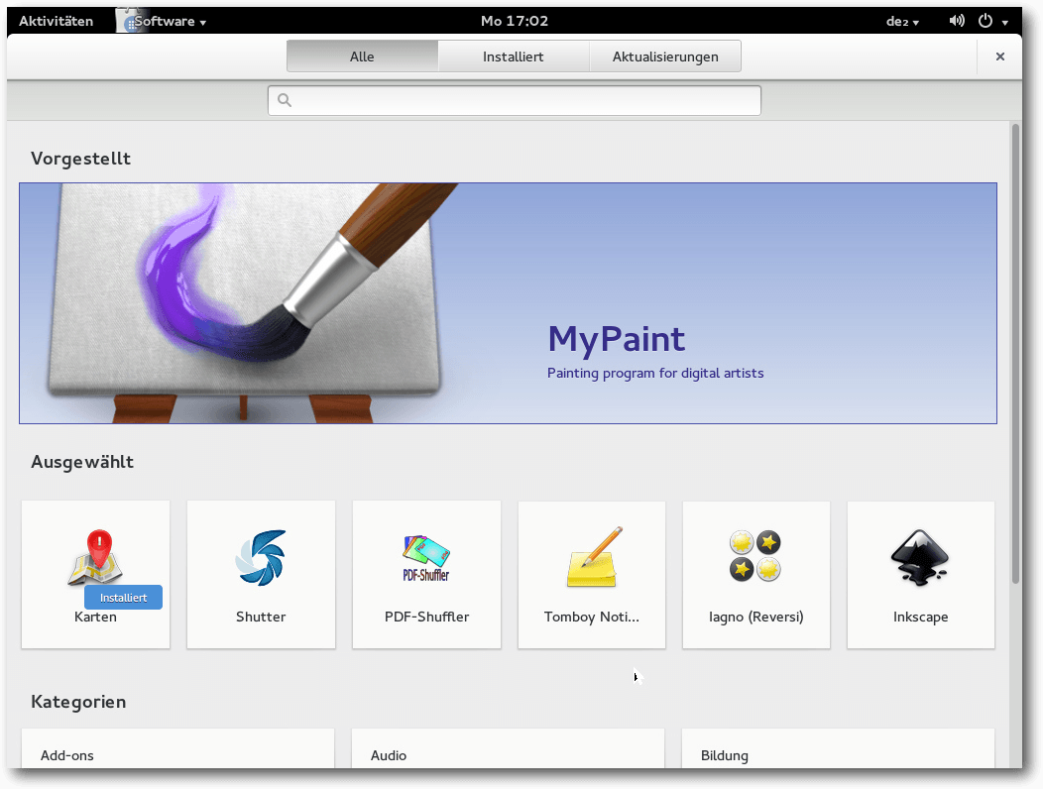The image size is (1043, 789).
Task: Switch to the Aktualisierungen tab
Action: tap(665, 56)
